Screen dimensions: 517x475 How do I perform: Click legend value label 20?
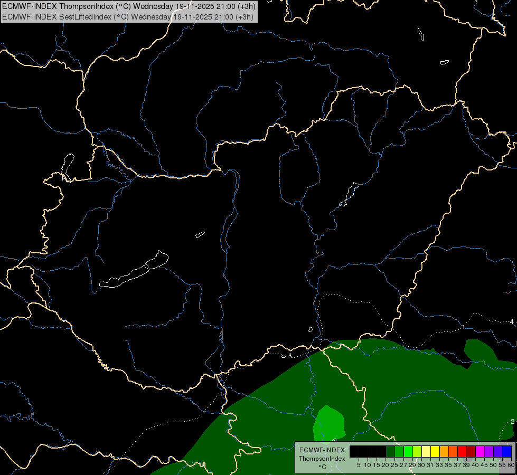point(386,465)
